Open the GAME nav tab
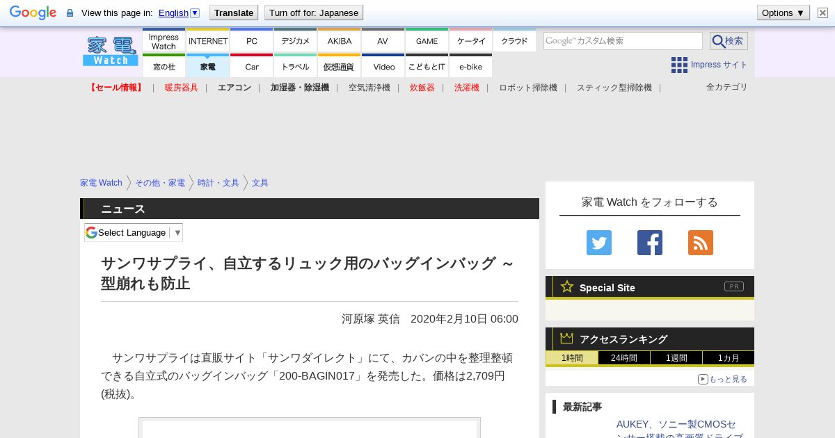Screen dimensions: 835x438 click(x=427, y=40)
